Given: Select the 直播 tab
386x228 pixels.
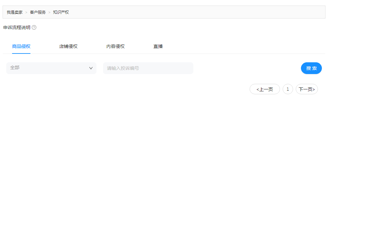Looking at the screenshot, I should click(158, 46).
